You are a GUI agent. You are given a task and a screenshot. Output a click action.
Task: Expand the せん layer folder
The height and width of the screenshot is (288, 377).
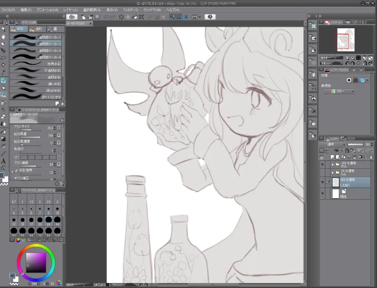click(x=333, y=165)
